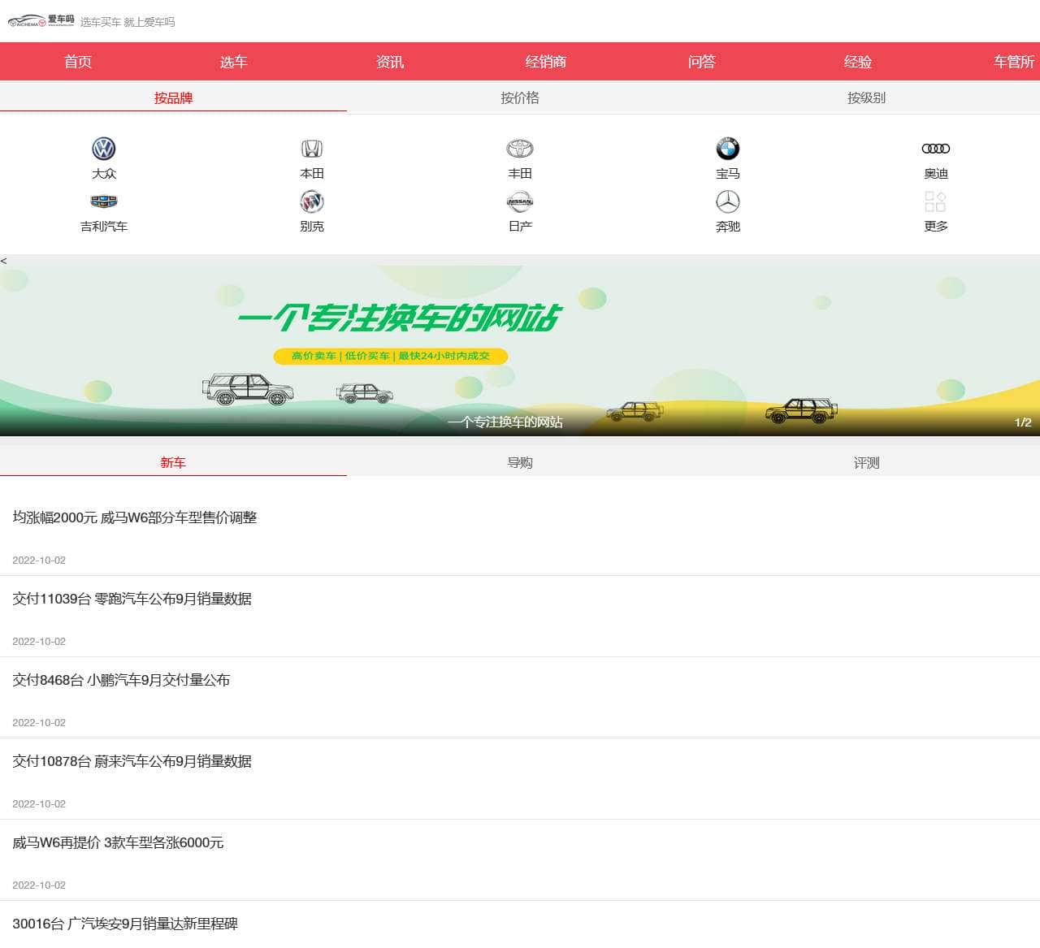Click the Nissan (日产) brand icon

(x=520, y=201)
